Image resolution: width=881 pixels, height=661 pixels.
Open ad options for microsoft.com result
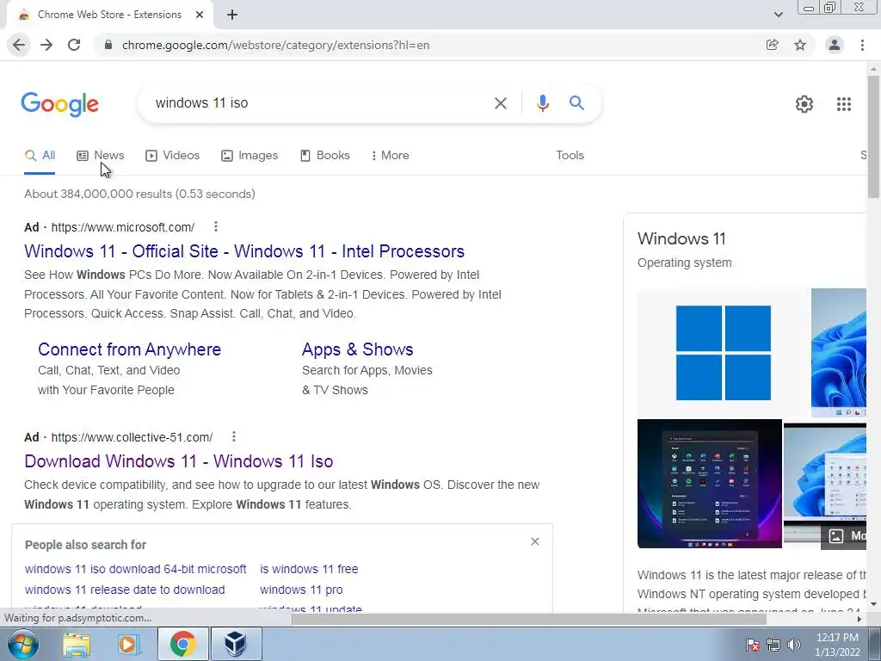click(216, 226)
